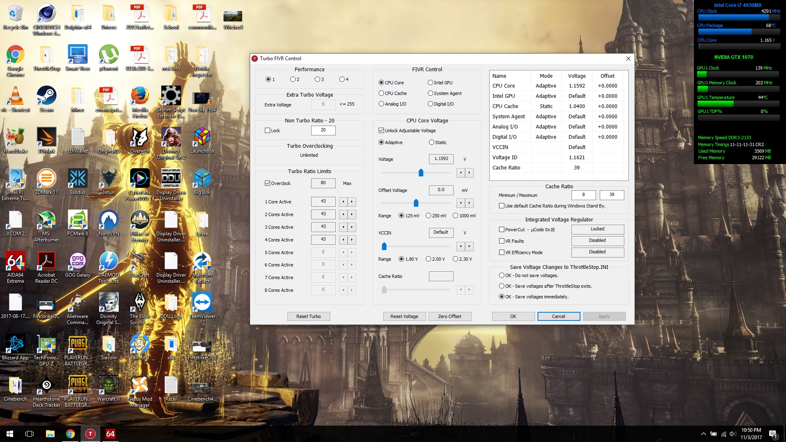
Task: Increase the VCCIN voltage value
Action: pos(469,246)
